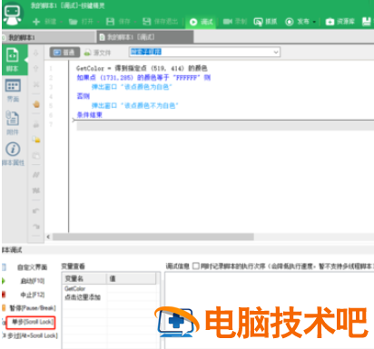The height and width of the screenshot is (349, 374).
Task: Click the robot logo of 按键精灵
Action: [x=12, y=14]
